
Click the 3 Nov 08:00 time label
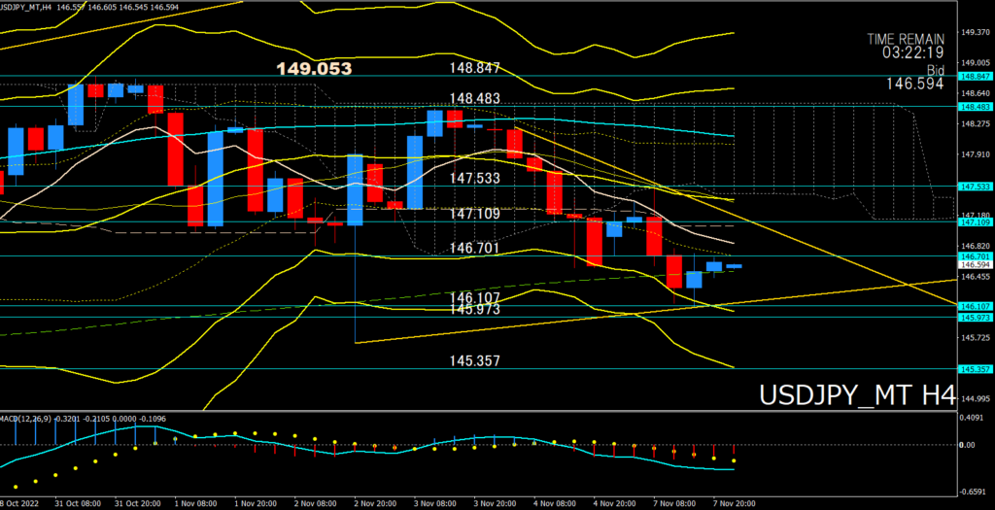(436, 503)
